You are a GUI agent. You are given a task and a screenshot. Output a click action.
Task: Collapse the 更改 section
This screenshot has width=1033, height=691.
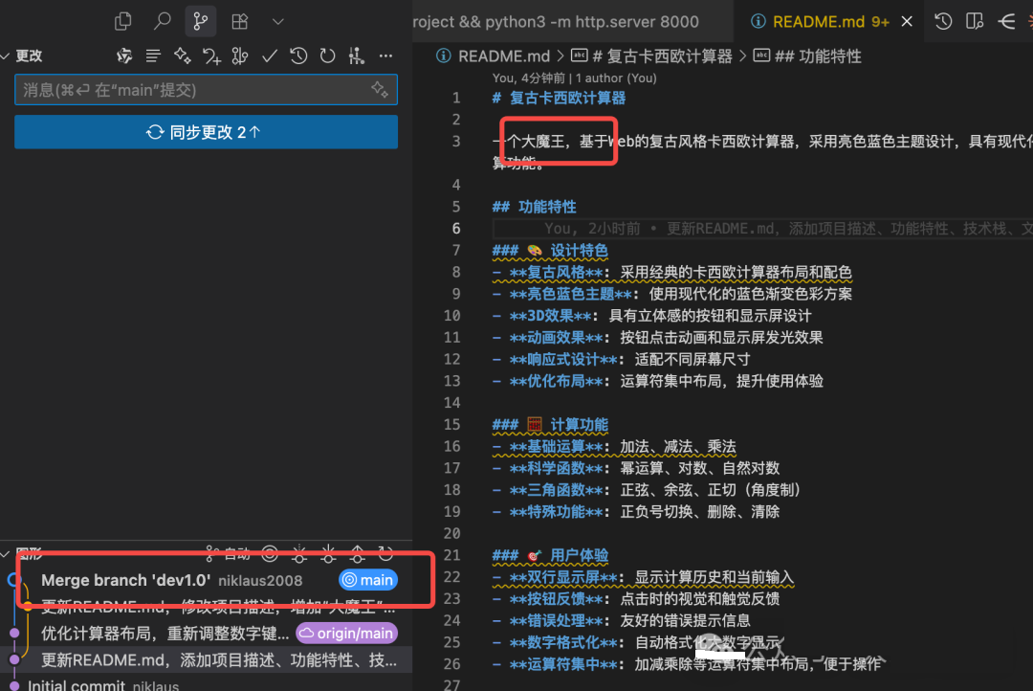pyautogui.click(x=6, y=56)
